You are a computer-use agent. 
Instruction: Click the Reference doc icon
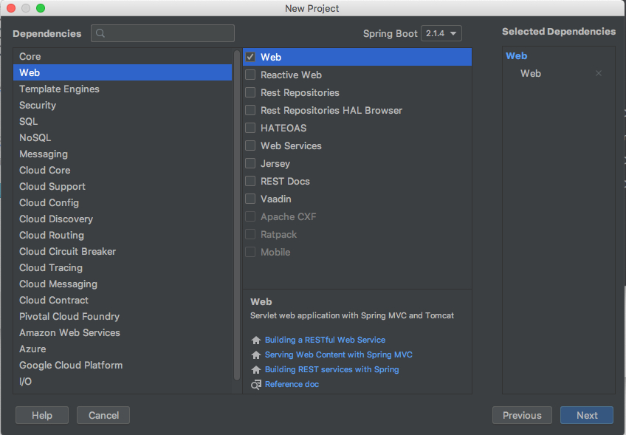256,385
